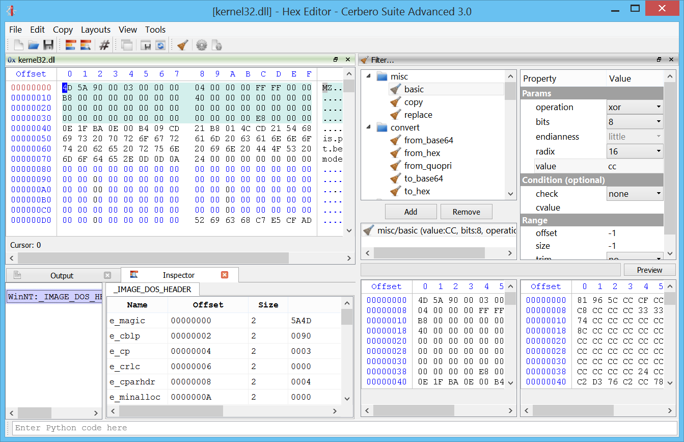Collapse the misc folder in filter tree
Image resolution: width=684 pixels, height=442 pixels.
tap(369, 76)
